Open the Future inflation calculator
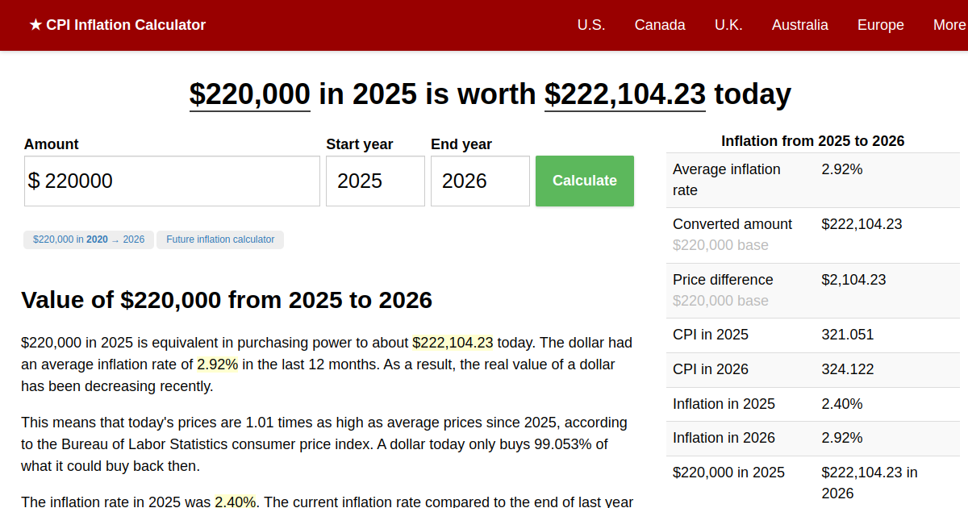This screenshot has width=968, height=508. (219, 239)
